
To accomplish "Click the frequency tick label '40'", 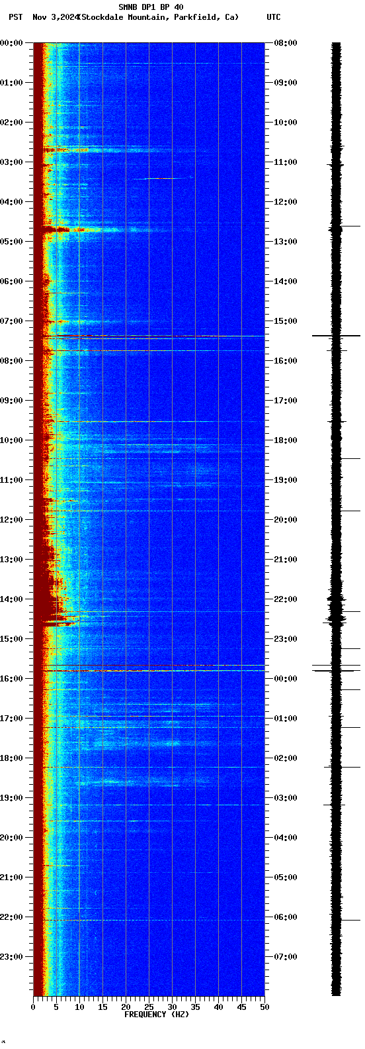I will point(218,1007).
